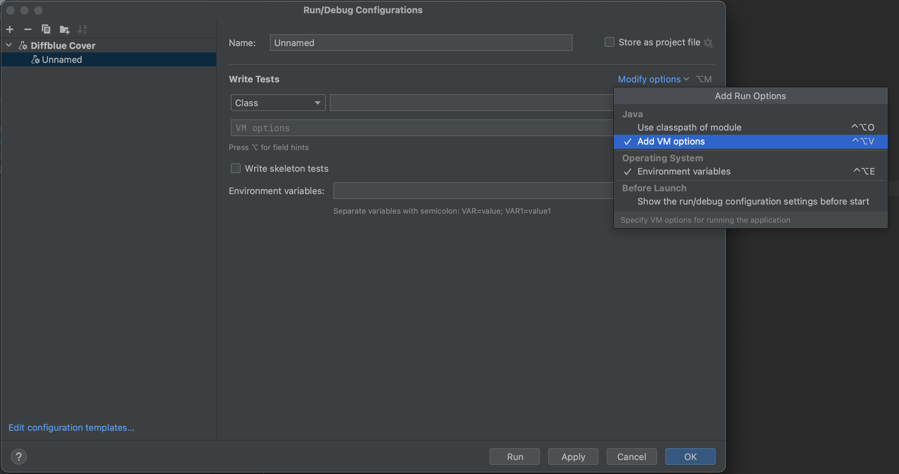Click the Copy Configuration icon
899x474 pixels.
[46, 29]
